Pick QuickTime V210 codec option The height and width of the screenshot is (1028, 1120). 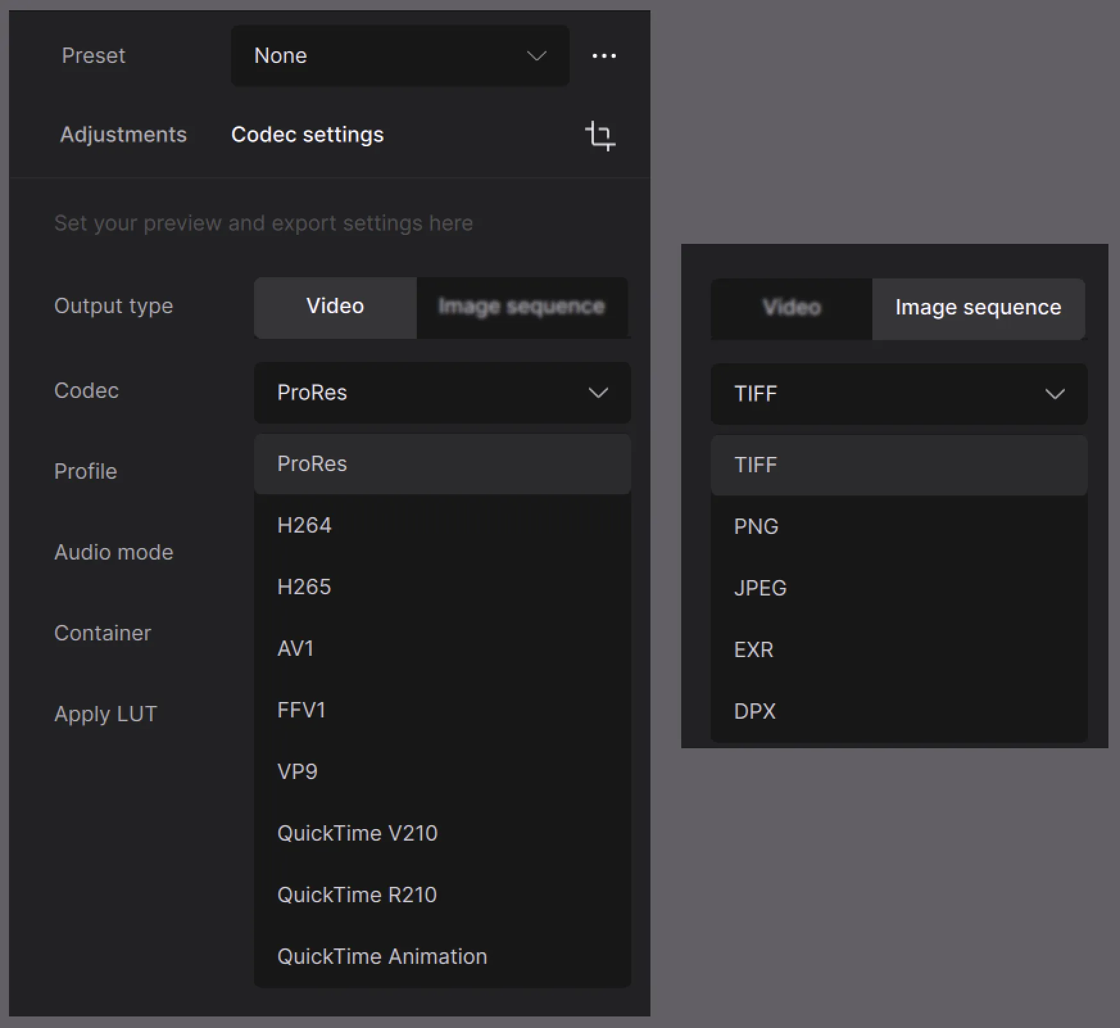click(357, 834)
